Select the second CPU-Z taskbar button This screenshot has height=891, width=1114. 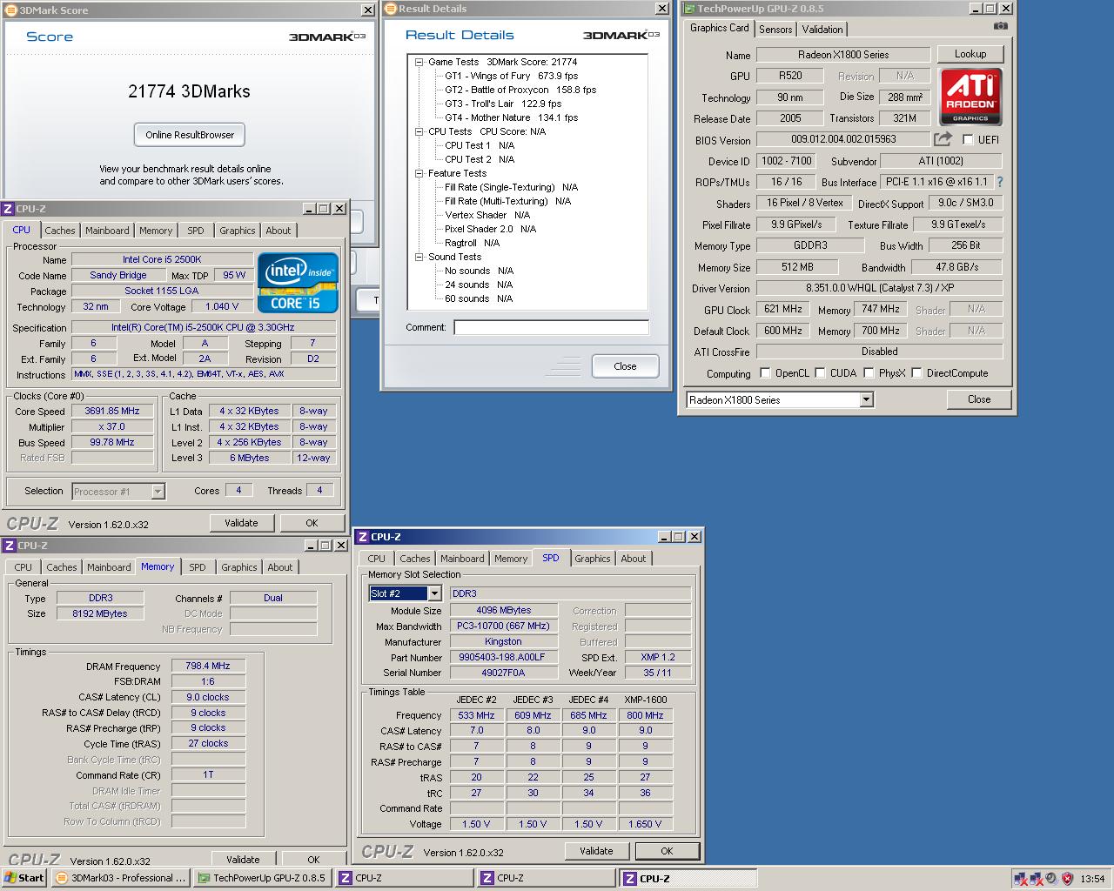pyautogui.click(x=546, y=878)
